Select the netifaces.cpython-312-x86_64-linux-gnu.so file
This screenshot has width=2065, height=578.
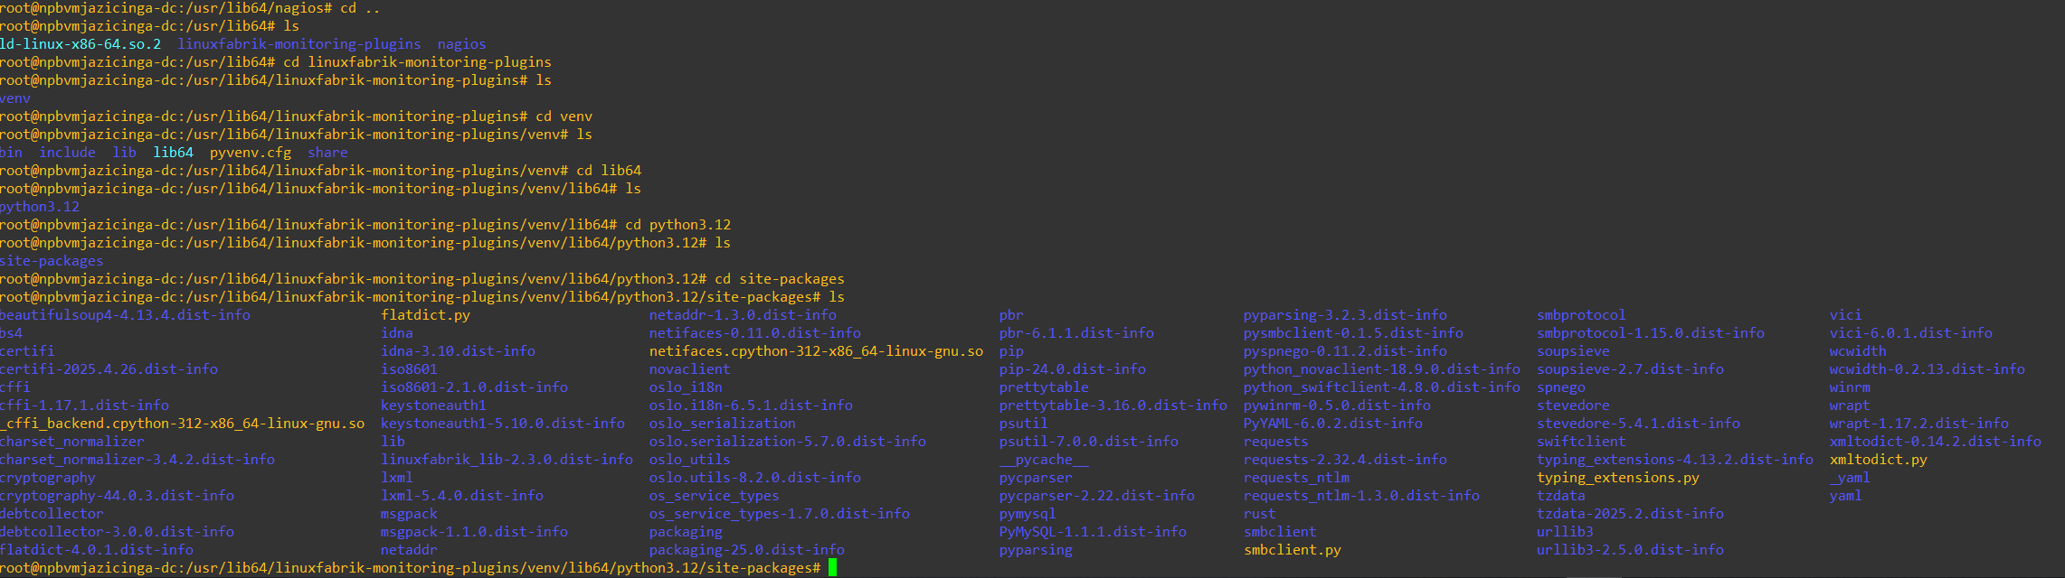point(816,351)
